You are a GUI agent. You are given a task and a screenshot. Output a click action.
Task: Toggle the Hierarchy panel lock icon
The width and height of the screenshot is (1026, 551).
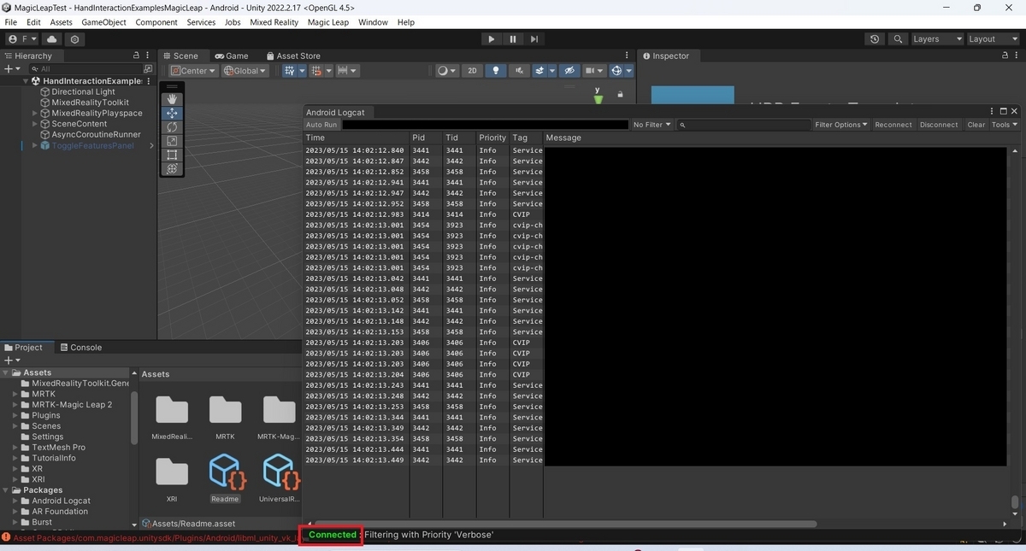(137, 56)
